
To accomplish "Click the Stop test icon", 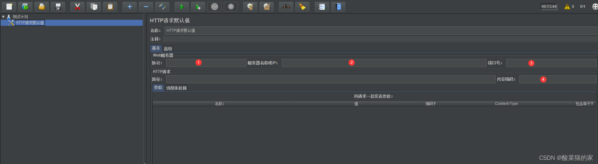I will [x=214, y=7].
